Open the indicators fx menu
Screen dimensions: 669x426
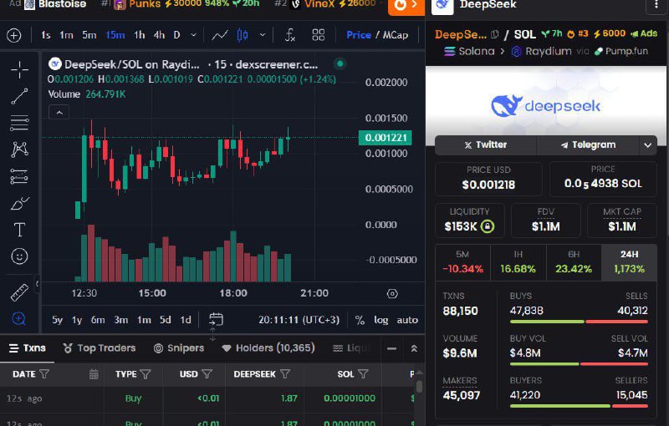click(x=290, y=35)
